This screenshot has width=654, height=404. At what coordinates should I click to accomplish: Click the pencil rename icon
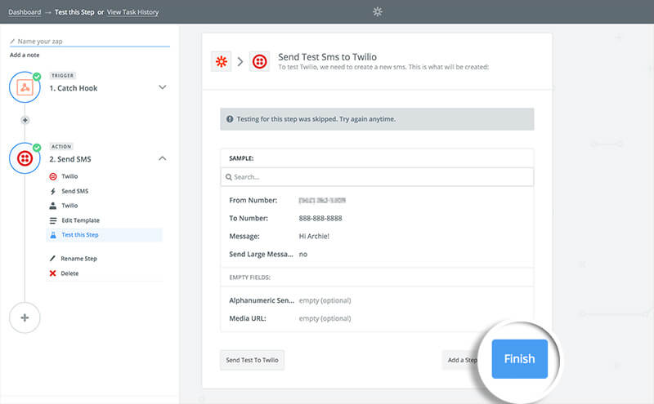click(52, 259)
